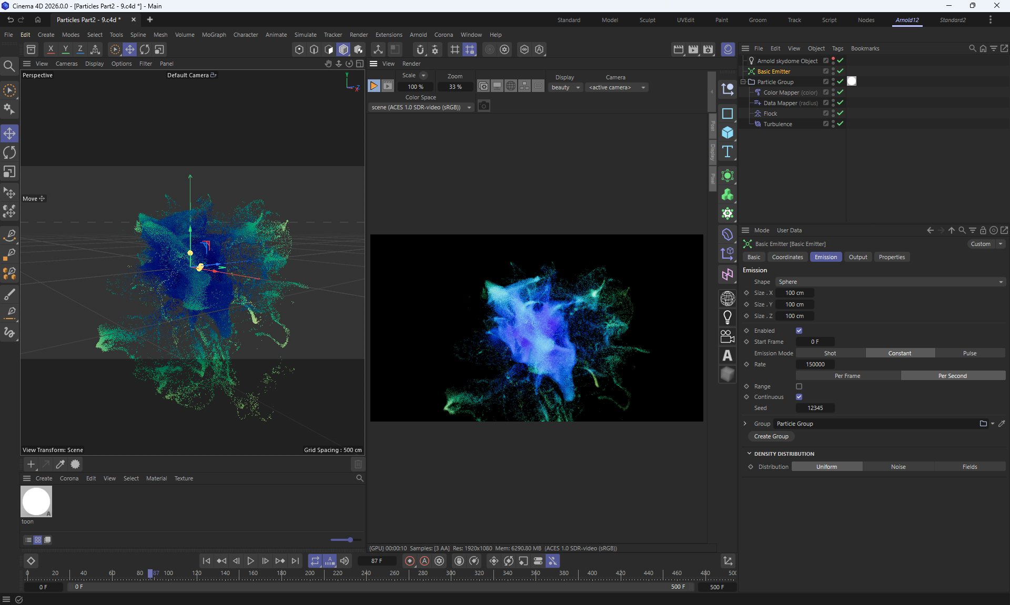Switch to the Coordinates tab
This screenshot has width=1010, height=605.
(x=787, y=257)
